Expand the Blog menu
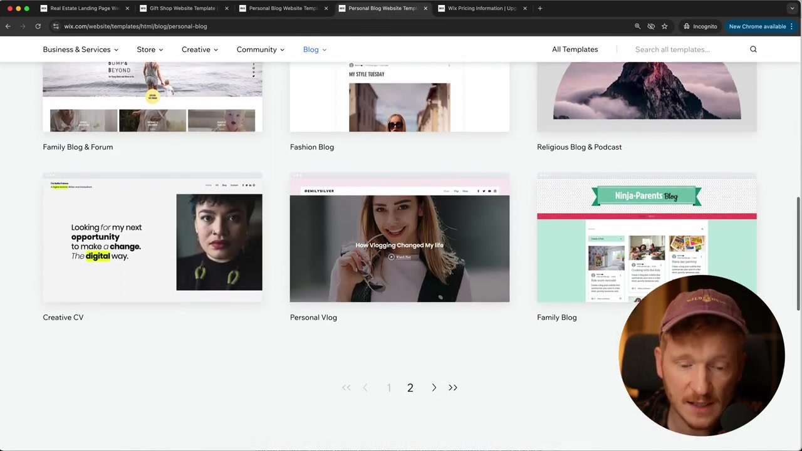Viewport: 802px width, 451px height. point(315,49)
